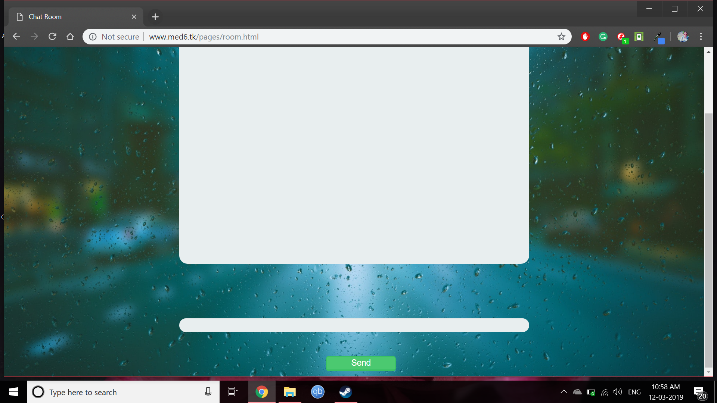View site info for Not secure
Viewport: 717px width, 403px height.
tap(93, 37)
